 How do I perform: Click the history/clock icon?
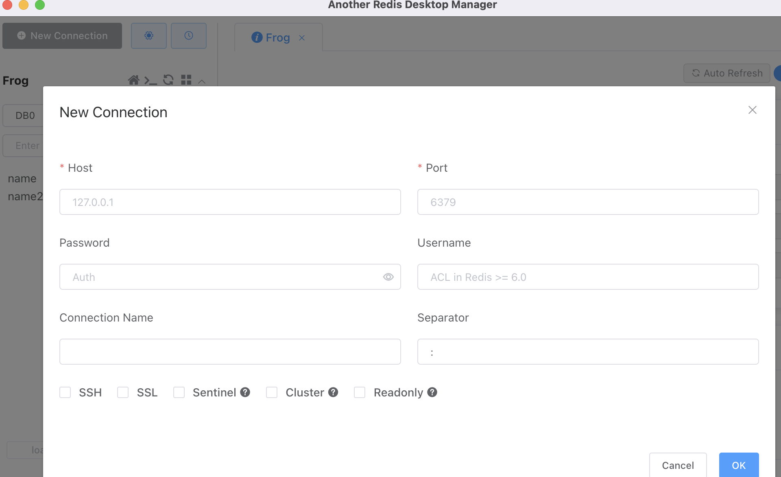click(x=189, y=35)
